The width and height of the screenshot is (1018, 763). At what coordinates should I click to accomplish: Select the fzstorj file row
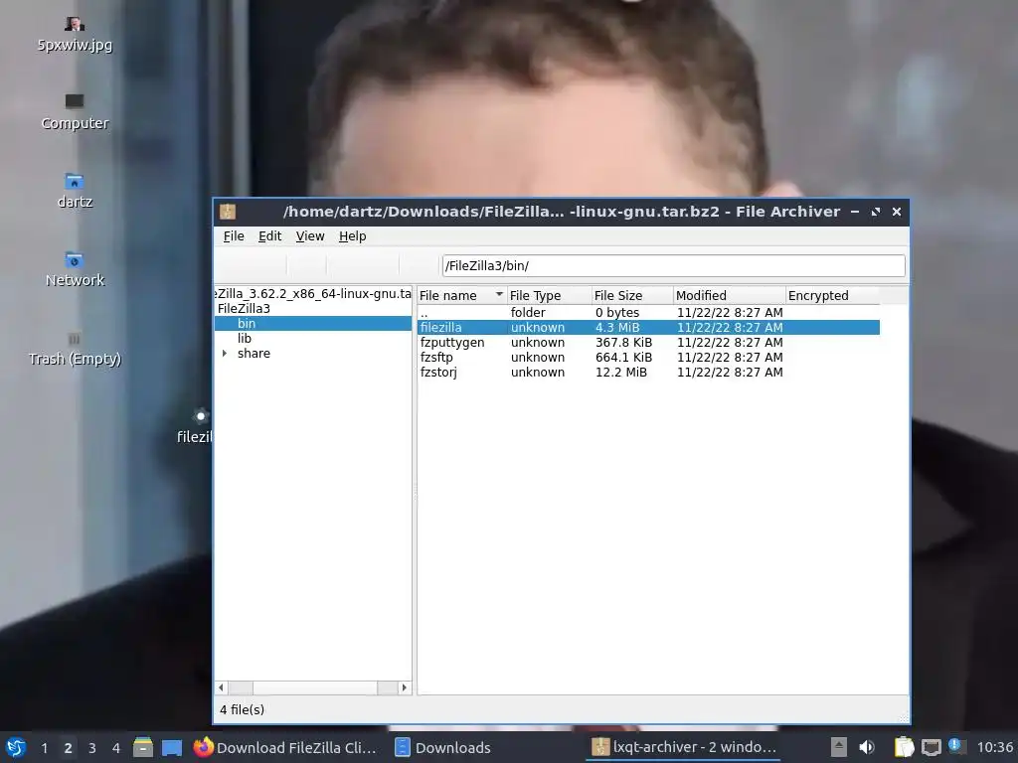coord(648,372)
